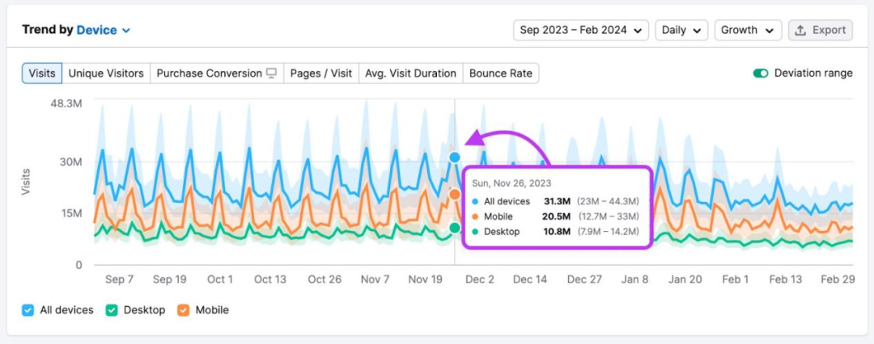
Task: Click the Dec 2 label on the x-axis
Action: tap(480, 279)
